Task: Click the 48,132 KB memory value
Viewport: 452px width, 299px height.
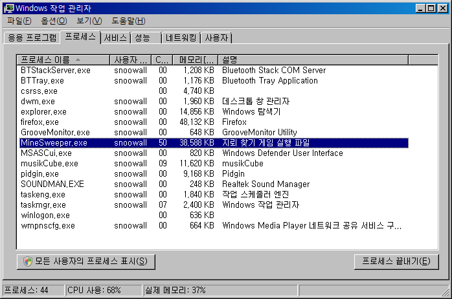Action: tap(197, 122)
